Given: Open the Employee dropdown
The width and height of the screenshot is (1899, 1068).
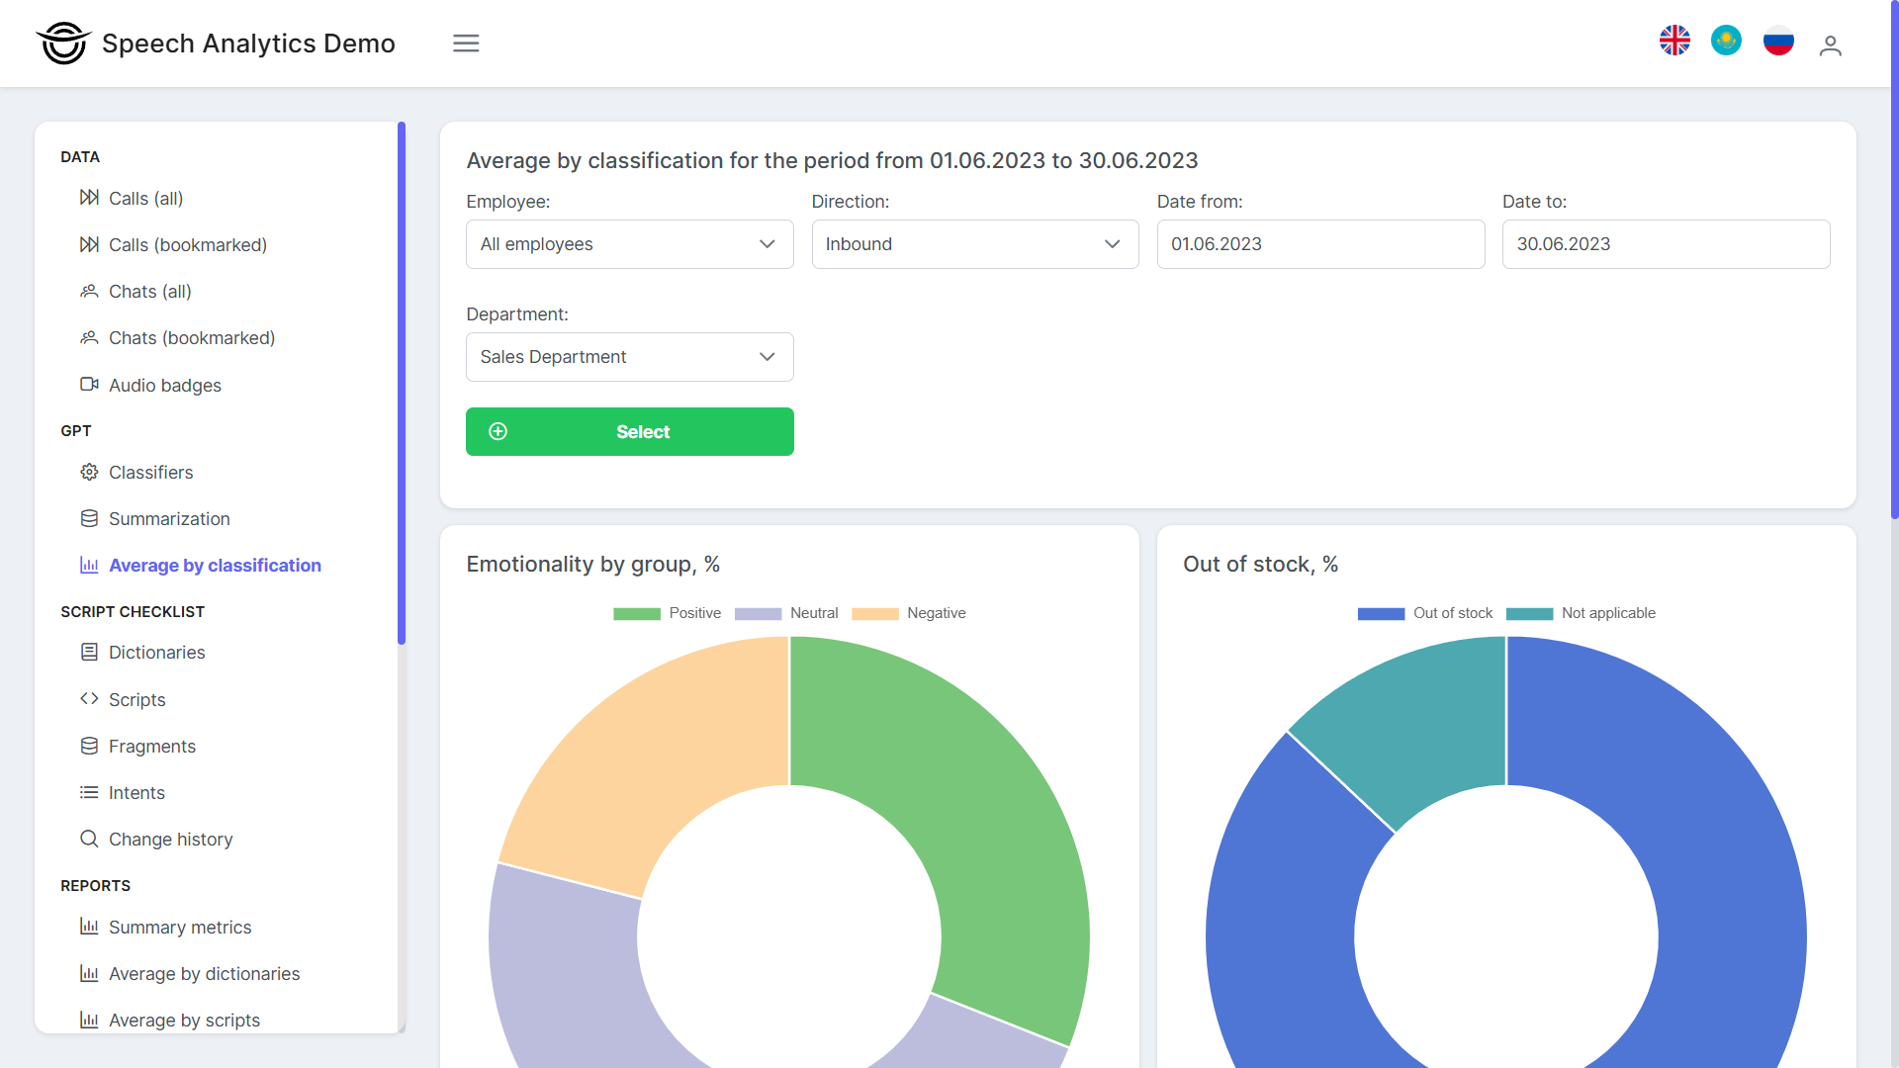Looking at the screenshot, I should [629, 244].
